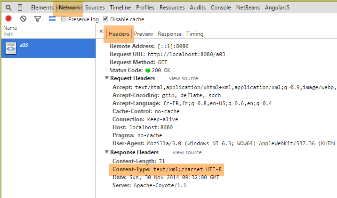The image size is (337, 198).
Task: Stop recording network log with red button
Action: point(8,19)
